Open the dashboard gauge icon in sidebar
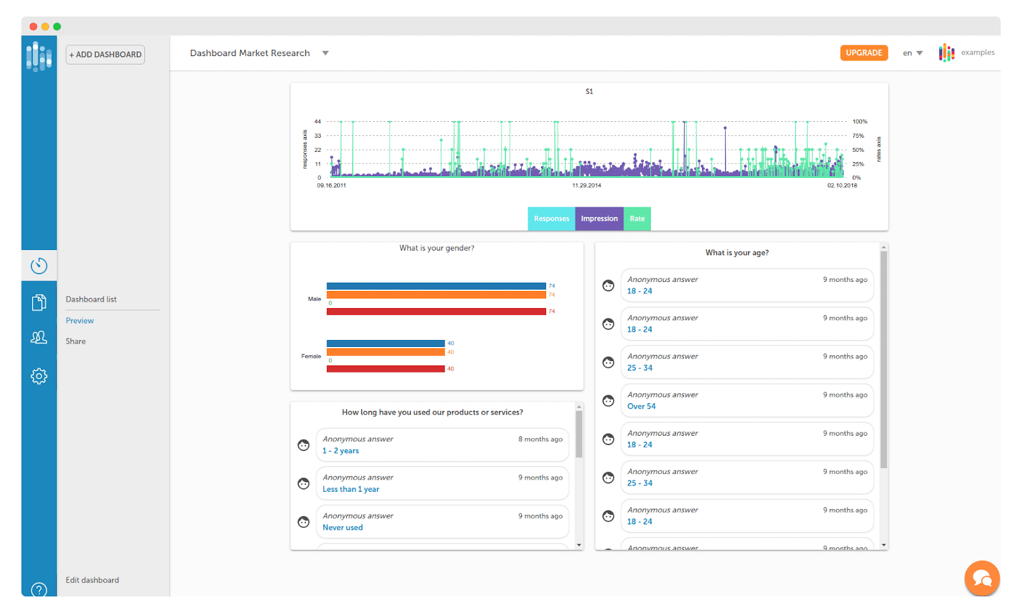 39,265
